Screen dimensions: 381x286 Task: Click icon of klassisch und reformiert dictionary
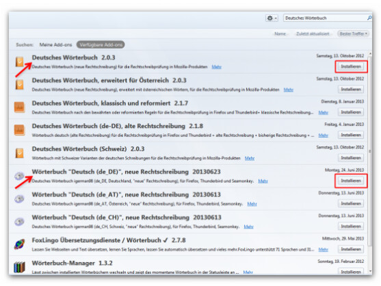pyautogui.click(x=19, y=107)
